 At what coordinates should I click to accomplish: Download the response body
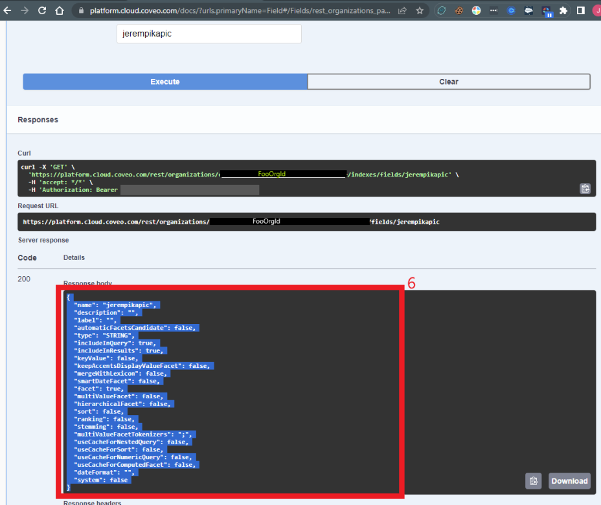tap(569, 481)
